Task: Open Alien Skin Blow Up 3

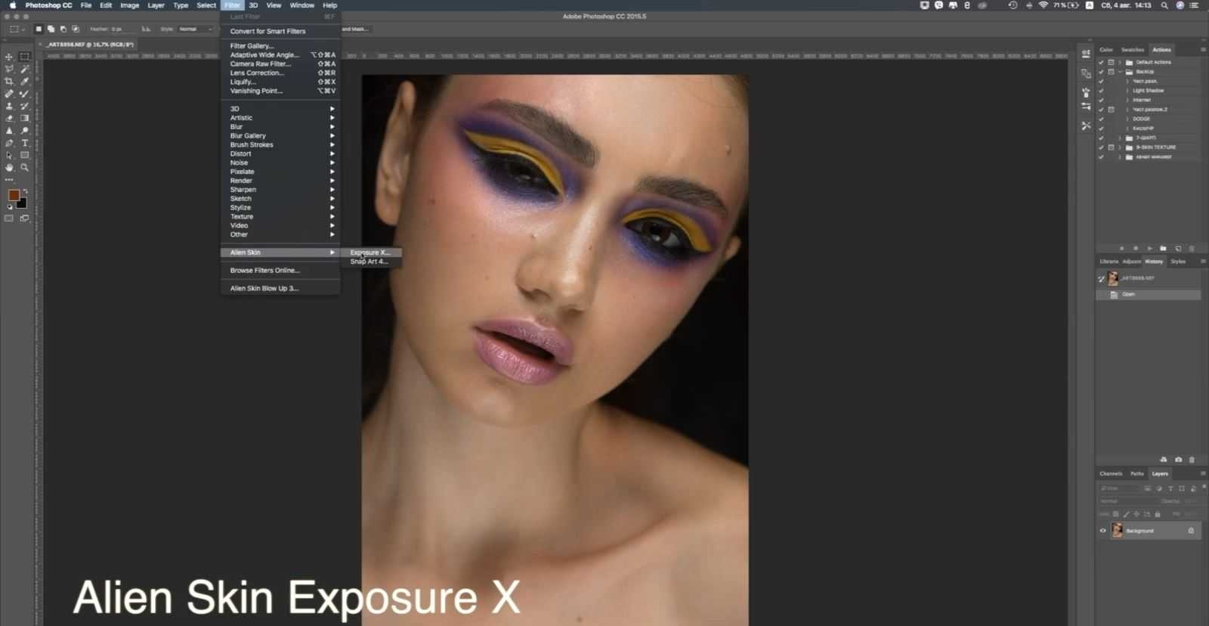Action: click(x=280, y=289)
